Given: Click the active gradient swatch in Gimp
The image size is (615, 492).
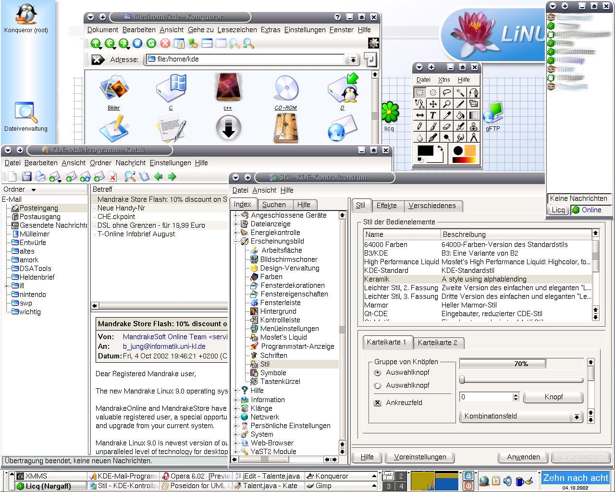Looking at the screenshot, I should pos(464,160).
